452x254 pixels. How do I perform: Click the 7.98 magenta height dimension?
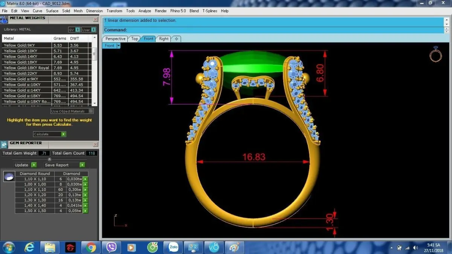tap(166, 76)
